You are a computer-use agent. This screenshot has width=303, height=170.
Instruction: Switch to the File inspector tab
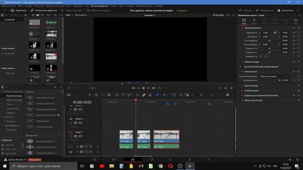coord(295,21)
